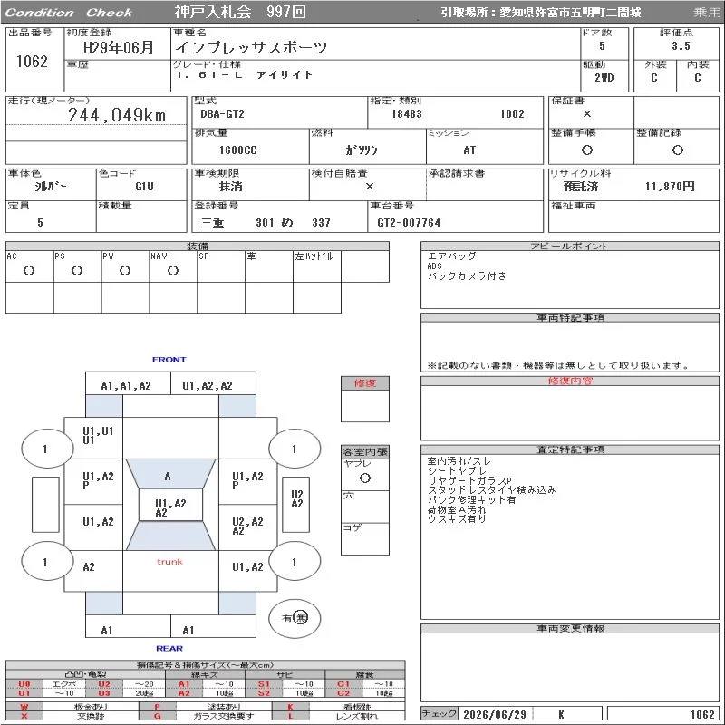Click the ヤブレ circle in 客室内張

[365, 478]
